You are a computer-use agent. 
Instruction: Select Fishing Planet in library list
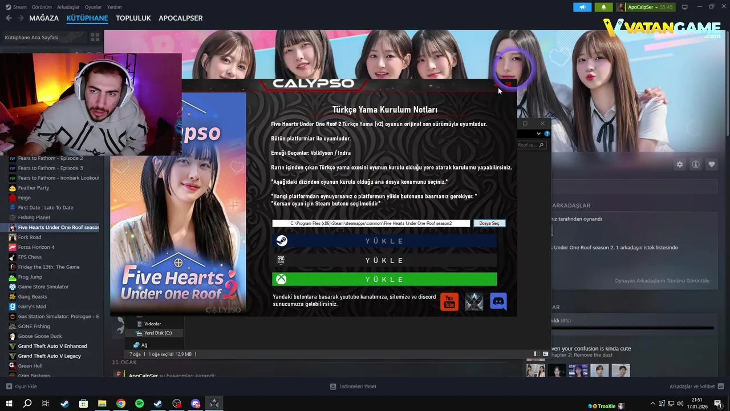point(34,217)
